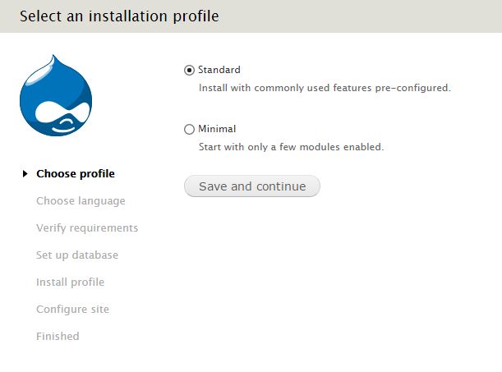
Task: Select the Minimal installation profile radio button
Action: pyautogui.click(x=189, y=129)
